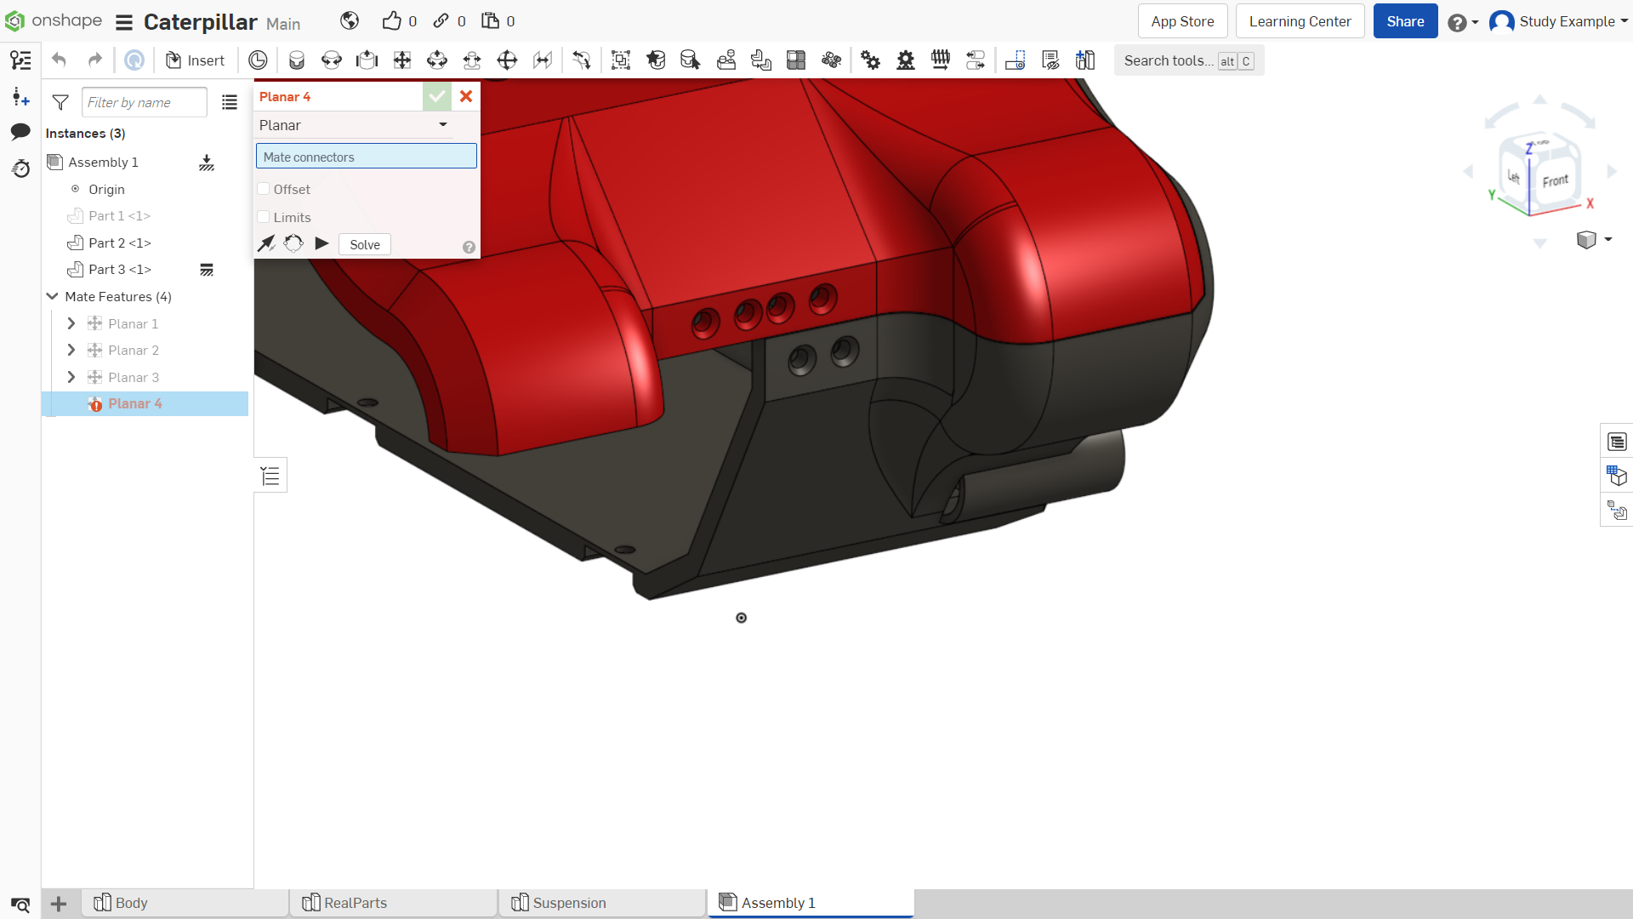This screenshot has width=1633, height=919.
Task: Open the App Store
Action: point(1182,21)
